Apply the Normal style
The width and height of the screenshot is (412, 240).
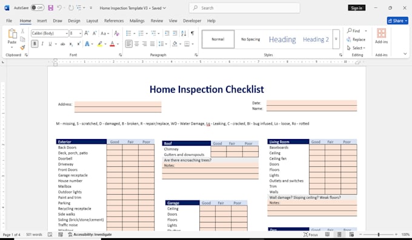tap(218, 39)
